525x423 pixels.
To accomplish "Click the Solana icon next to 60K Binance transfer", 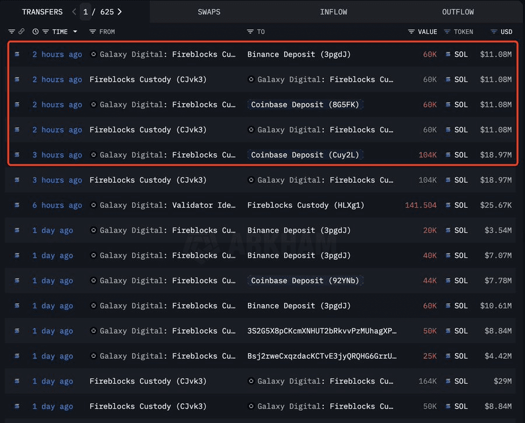I will point(448,54).
